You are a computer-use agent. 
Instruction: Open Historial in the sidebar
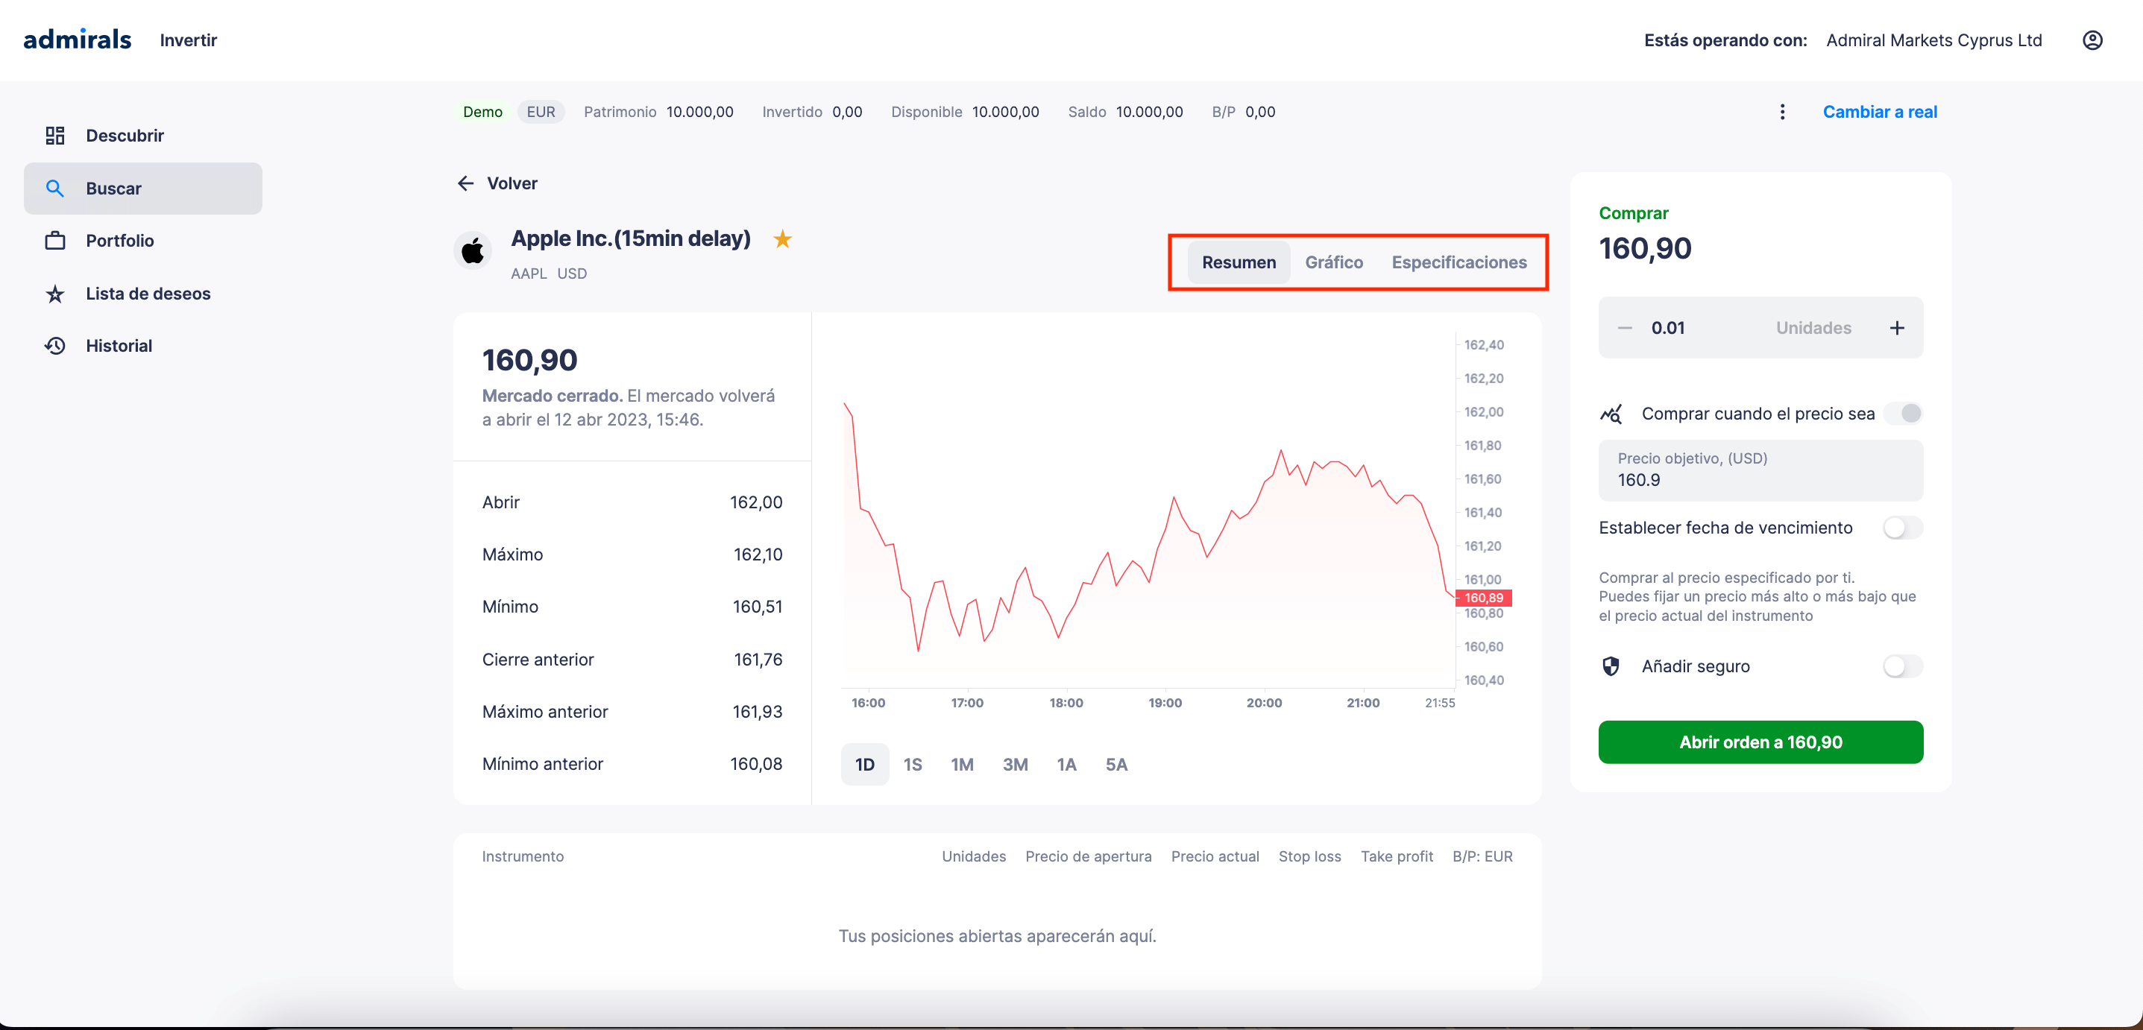[x=143, y=346]
